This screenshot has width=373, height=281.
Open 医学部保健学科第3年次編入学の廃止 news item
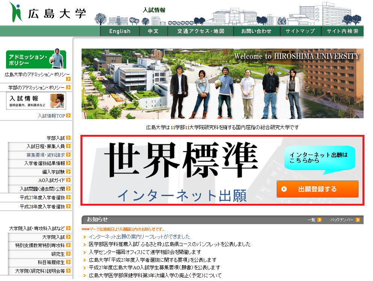coord(155,275)
